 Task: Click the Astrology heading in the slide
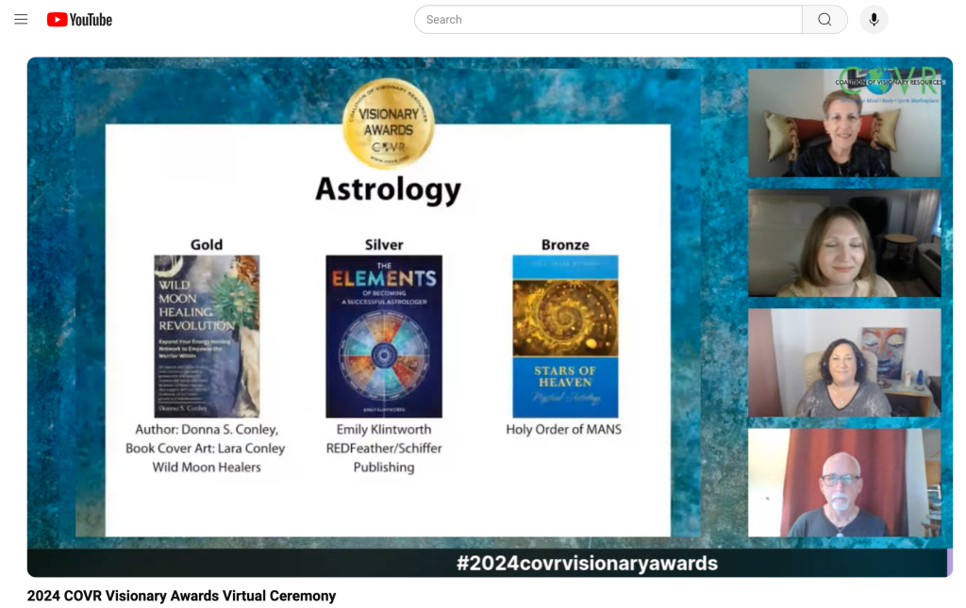coord(388,189)
